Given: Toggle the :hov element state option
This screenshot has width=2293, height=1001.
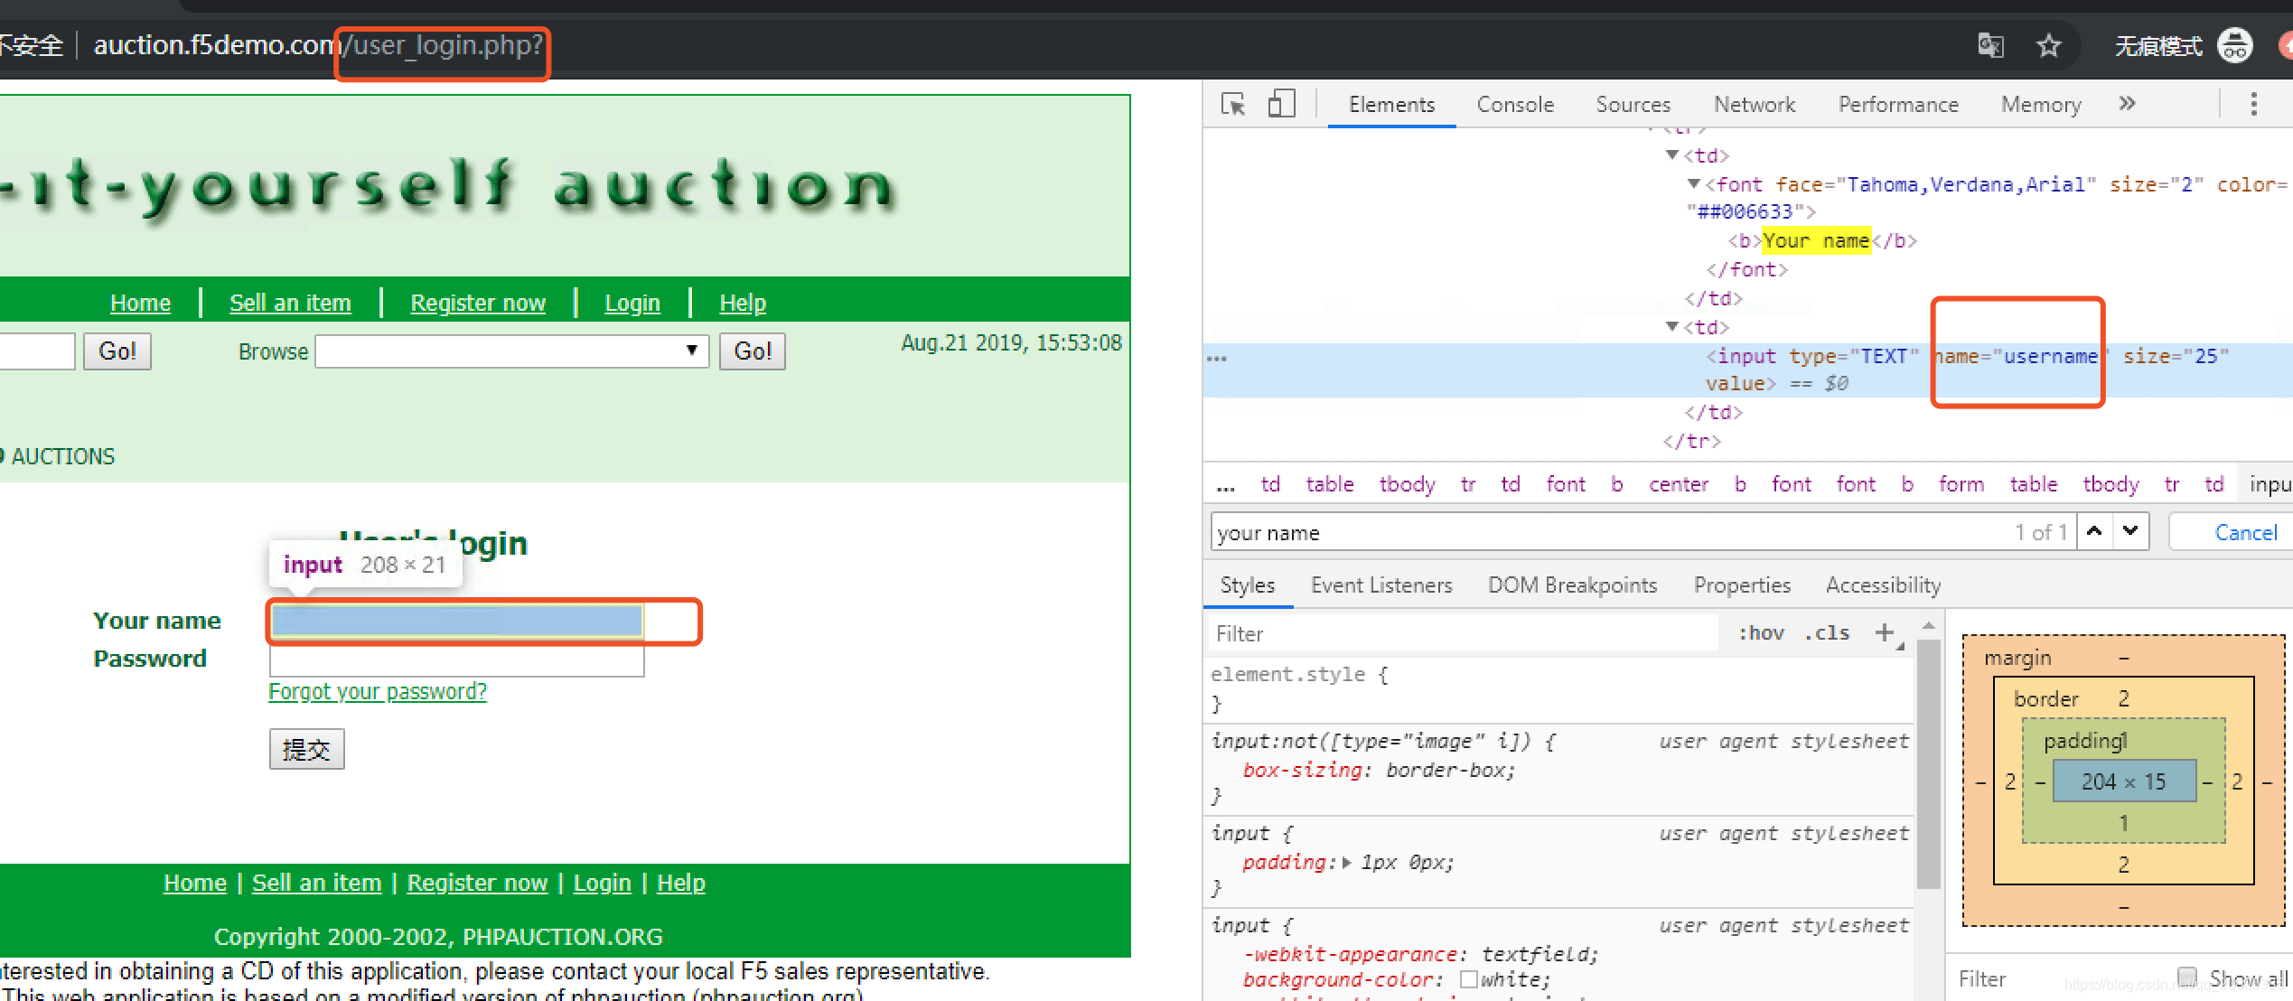Looking at the screenshot, I should (1761, 633).
